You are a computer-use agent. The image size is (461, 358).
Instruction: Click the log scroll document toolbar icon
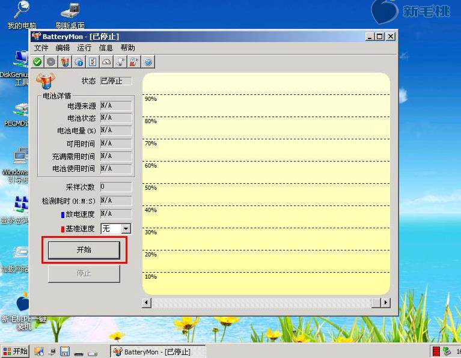[120, 62]
